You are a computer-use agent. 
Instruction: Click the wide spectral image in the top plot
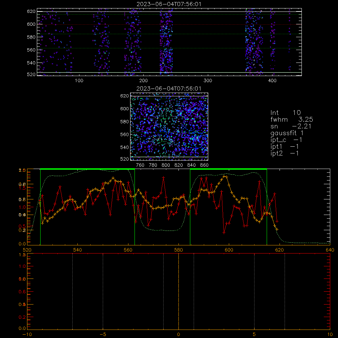169,42
